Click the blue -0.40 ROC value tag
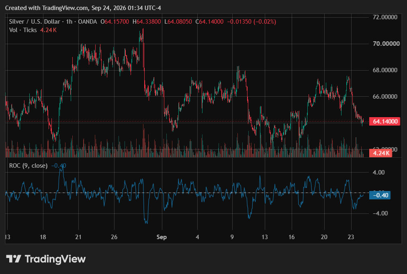 click(x=380, y=195)
